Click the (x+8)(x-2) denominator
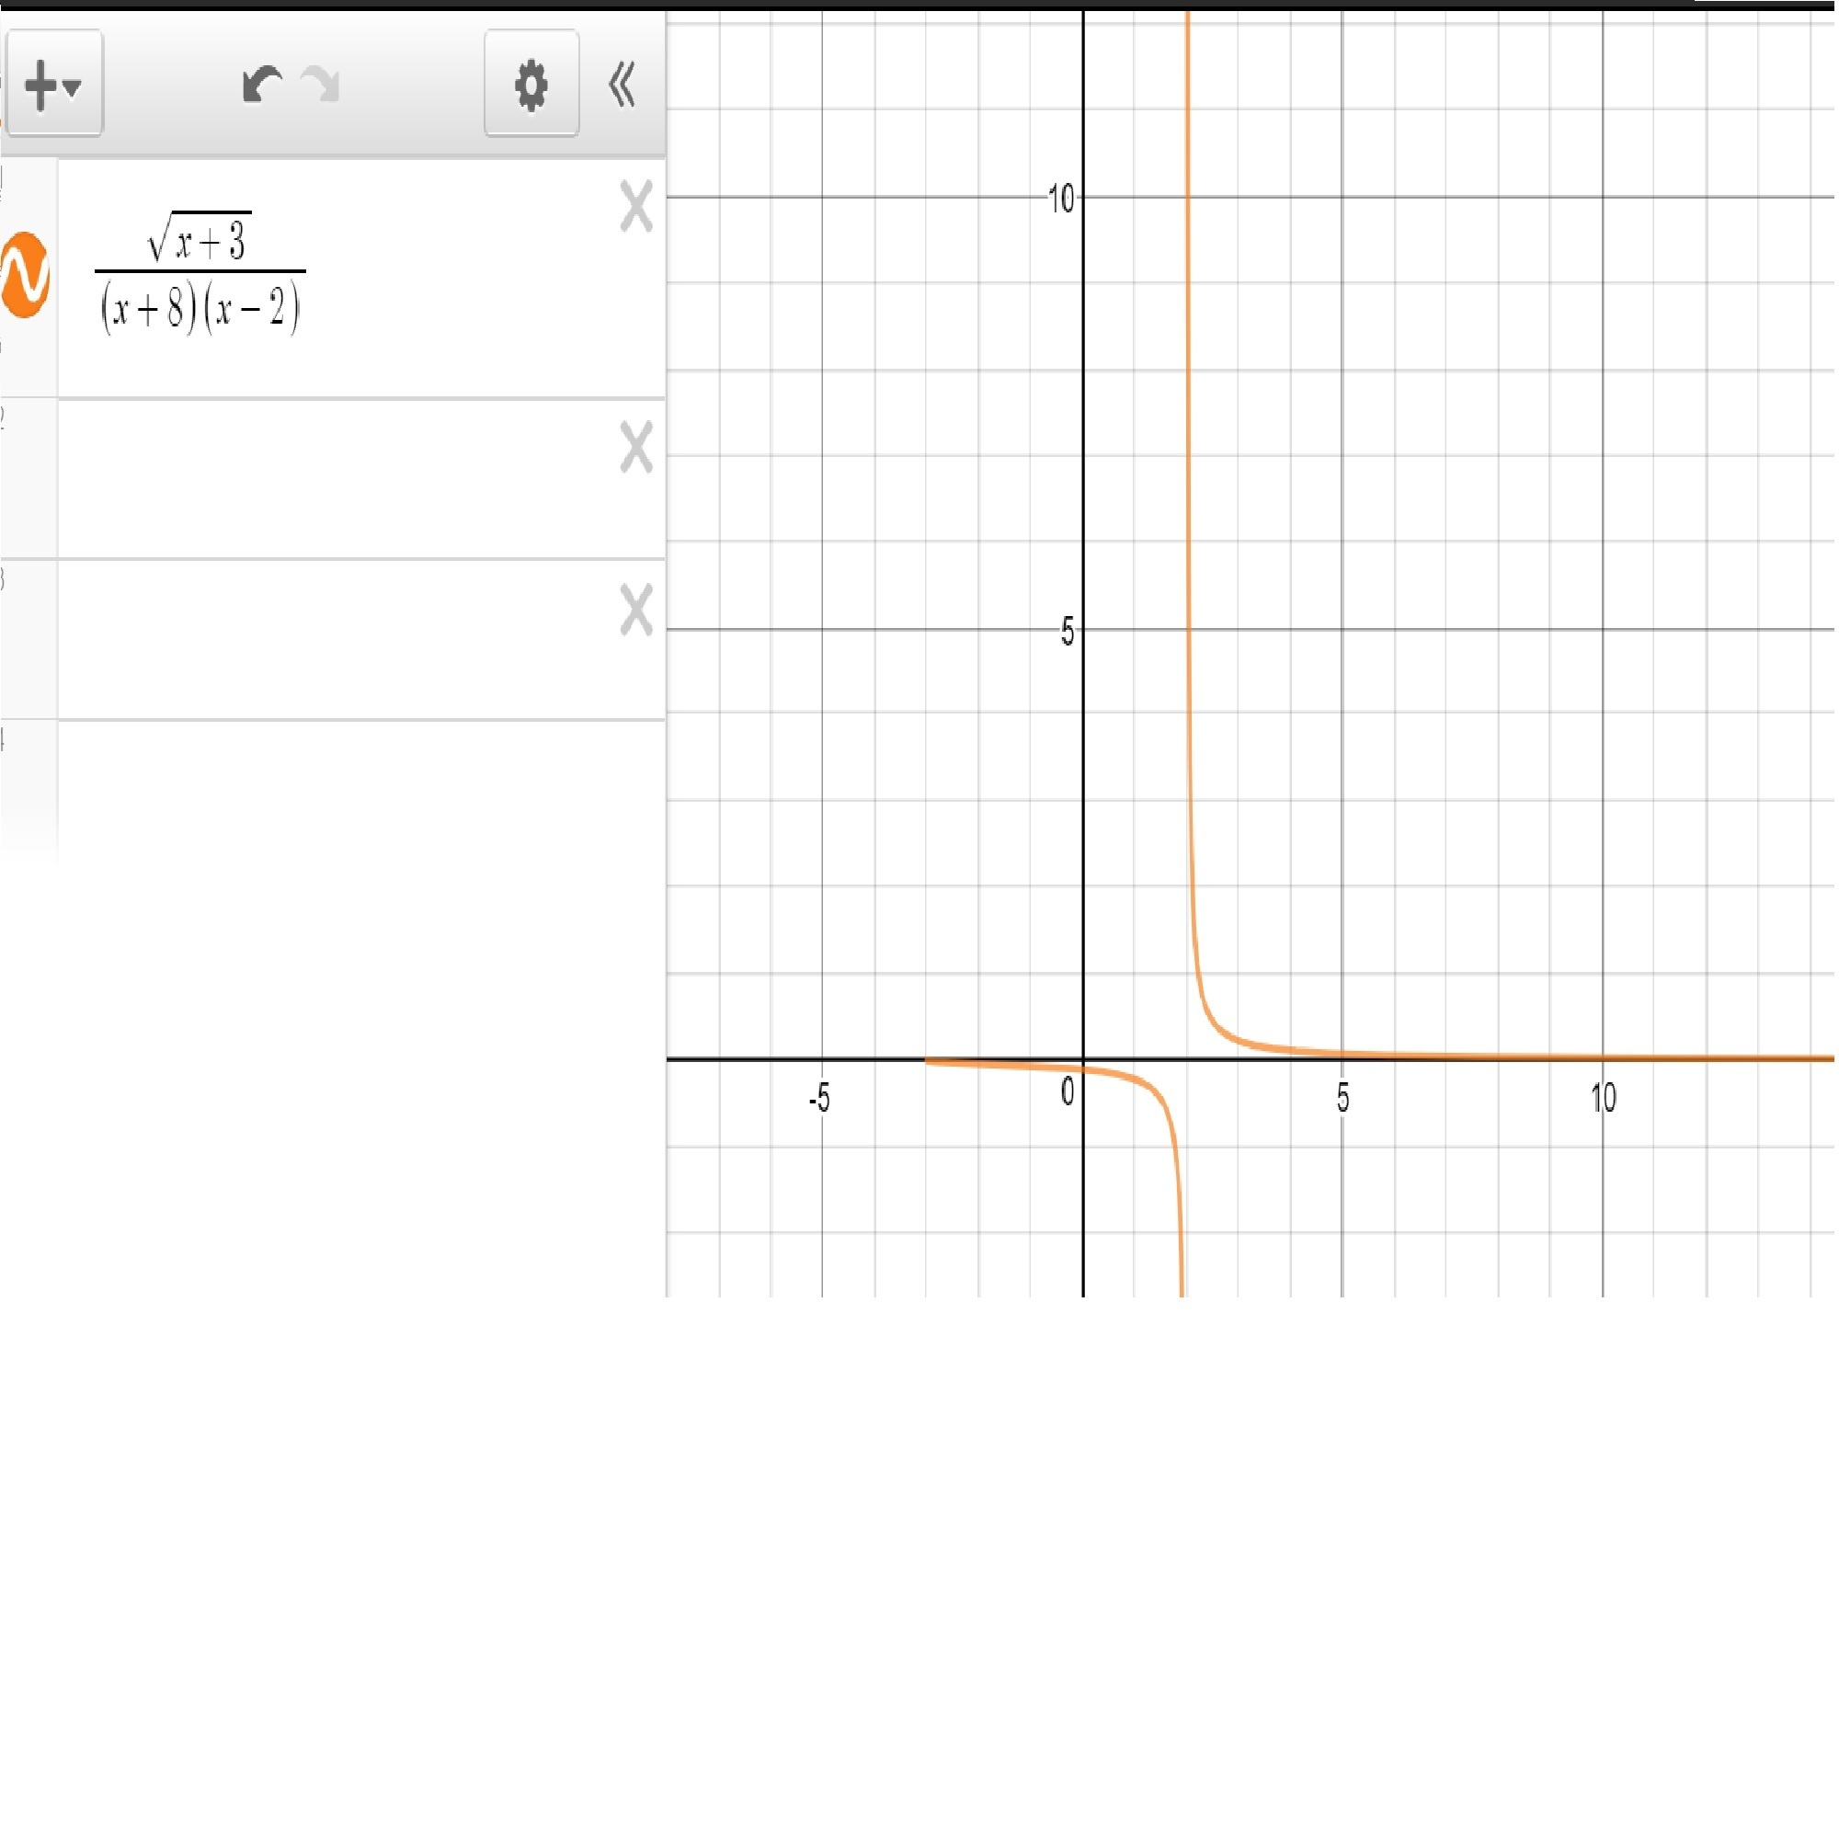Image resolution: width=1839 pixels, height=1839 pixels. point(200,309)
